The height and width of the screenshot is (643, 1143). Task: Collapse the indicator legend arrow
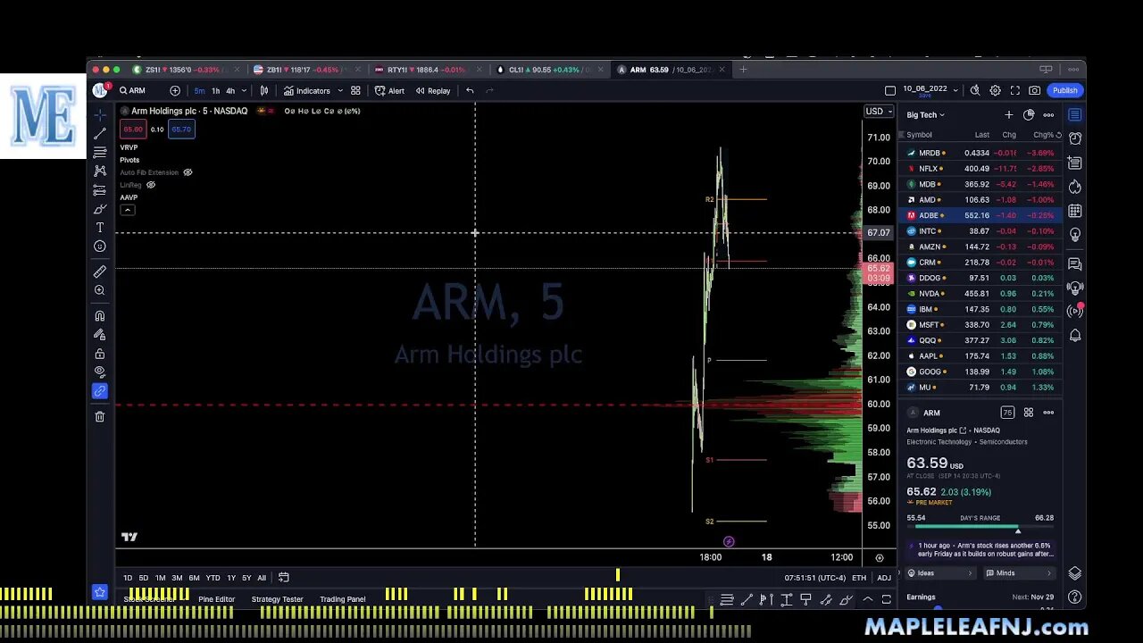click(x=128, y=210)
